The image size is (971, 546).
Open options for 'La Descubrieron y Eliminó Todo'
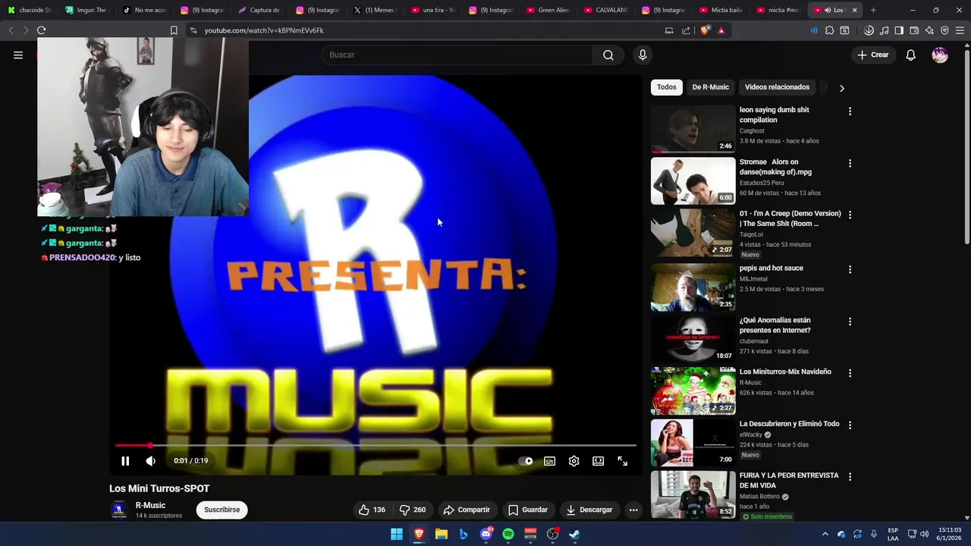pos(850,425)
